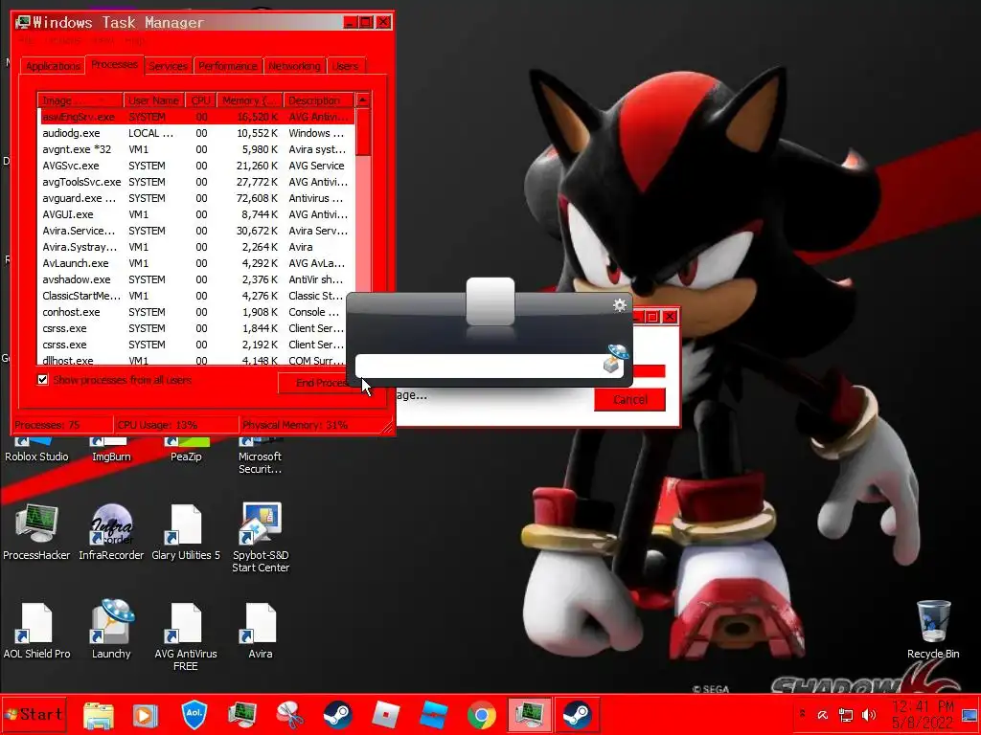The width and height of the screenshot is (981, 735).
Task: Select the ImgBurn desktop label
Action: pyautogui.click(x=111, y=457)
